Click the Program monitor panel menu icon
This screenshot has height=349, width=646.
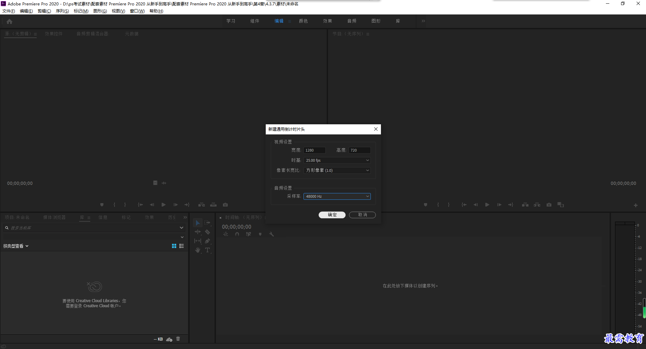[x=368, y=34]
